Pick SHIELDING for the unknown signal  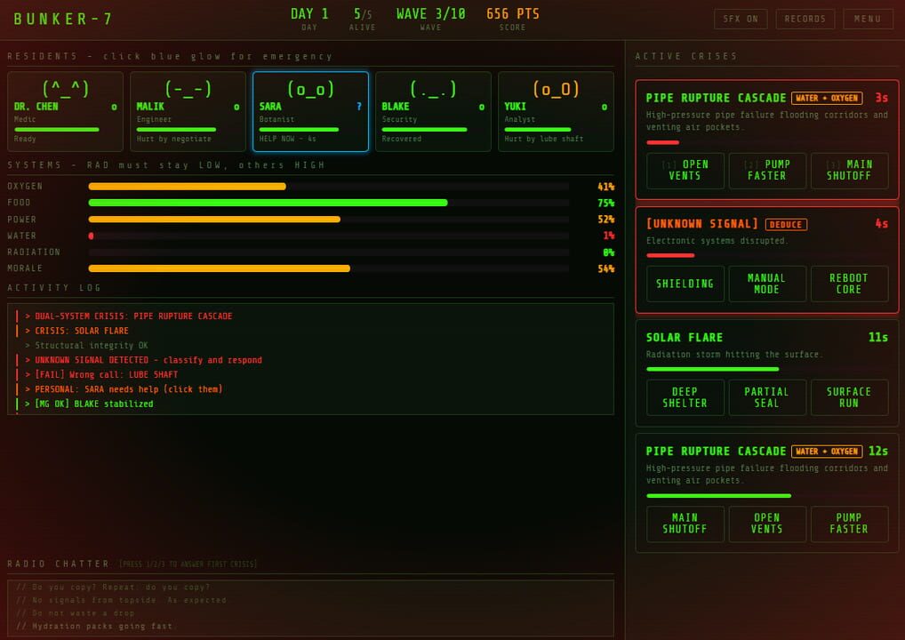[x=684, y=284]
